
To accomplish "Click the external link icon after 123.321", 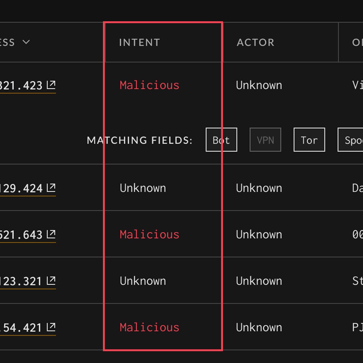I will click(x=51, y=281).
